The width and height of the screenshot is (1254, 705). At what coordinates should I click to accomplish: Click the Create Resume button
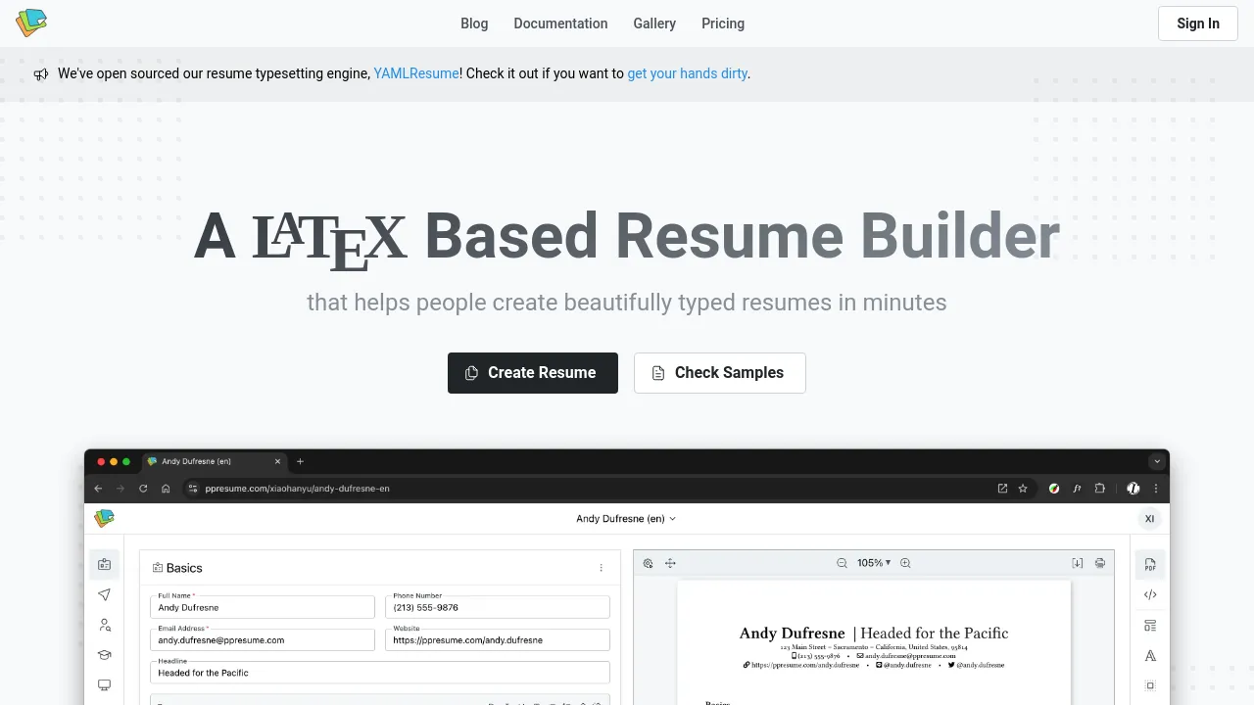tap(533, 373)
